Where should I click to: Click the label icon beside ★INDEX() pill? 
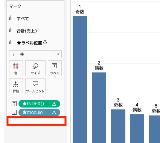pos(14,104)
